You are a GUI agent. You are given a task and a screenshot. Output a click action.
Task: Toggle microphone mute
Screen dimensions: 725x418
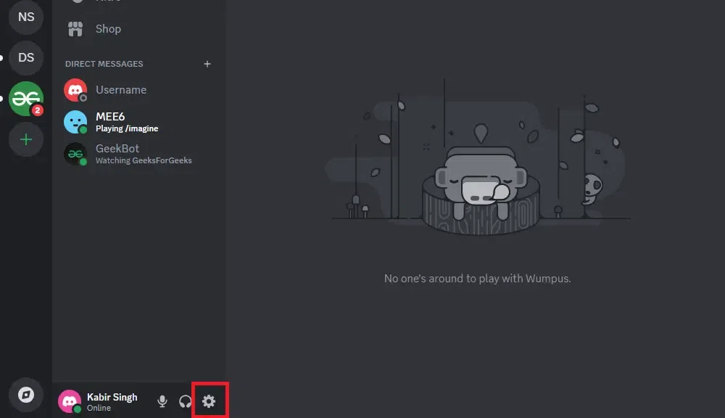162,401
